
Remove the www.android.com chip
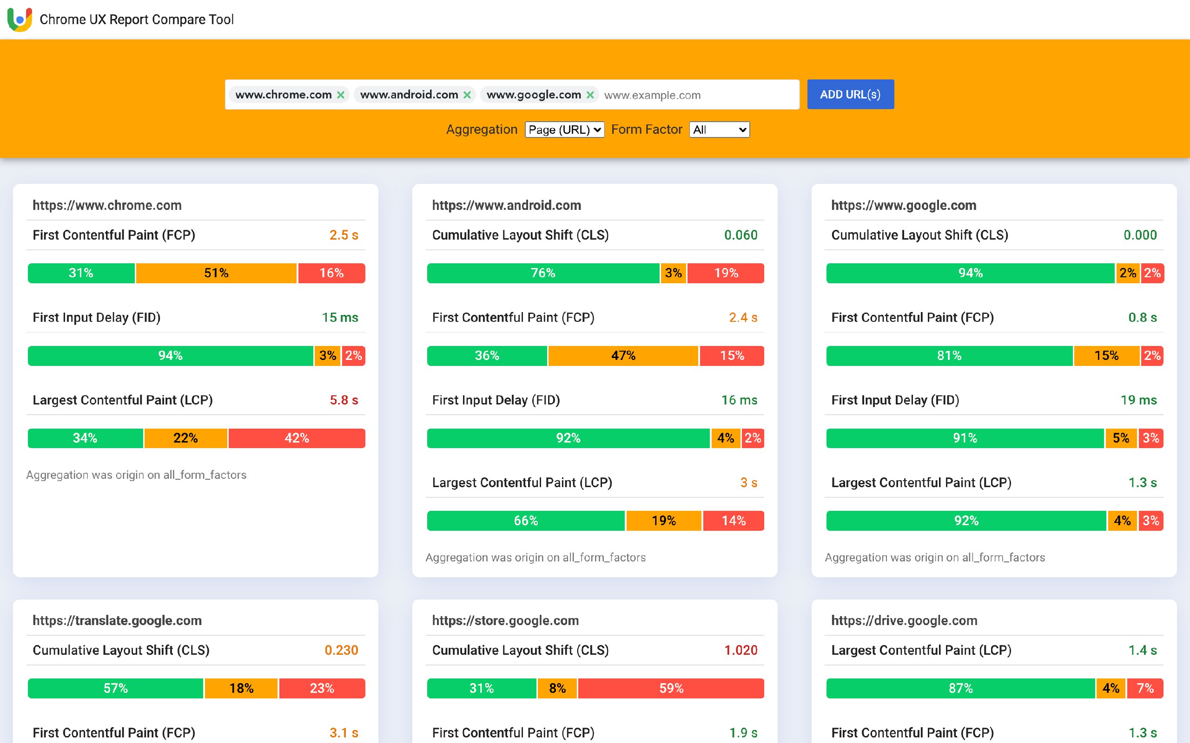click(467, 95)
